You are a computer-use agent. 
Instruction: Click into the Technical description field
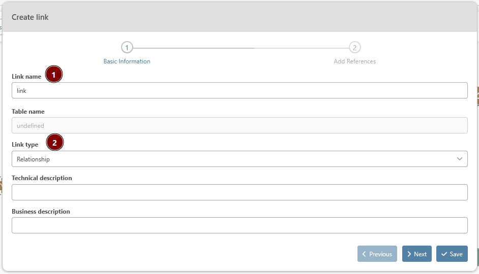239,192
